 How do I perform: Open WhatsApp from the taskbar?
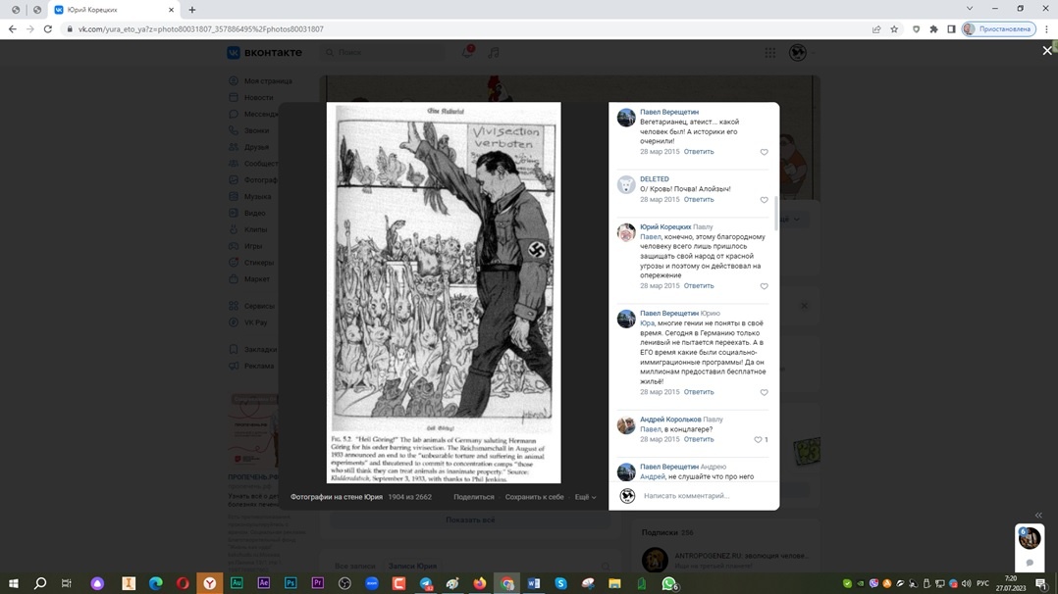[669, 584]
